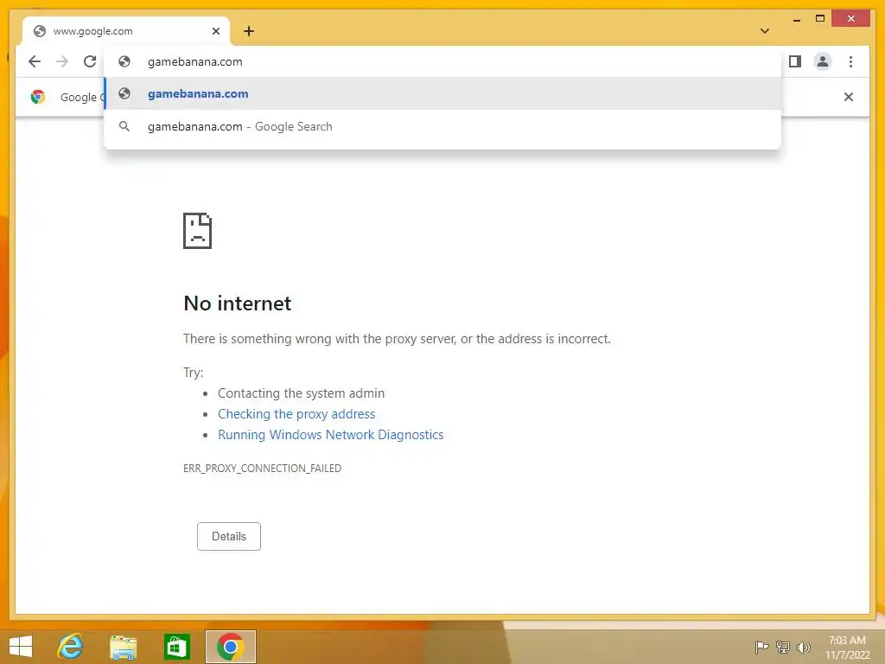Viewport: 885px width, 664px height.
Task: Click the forward navigation arrow
Action: click(x=62, y=61)
